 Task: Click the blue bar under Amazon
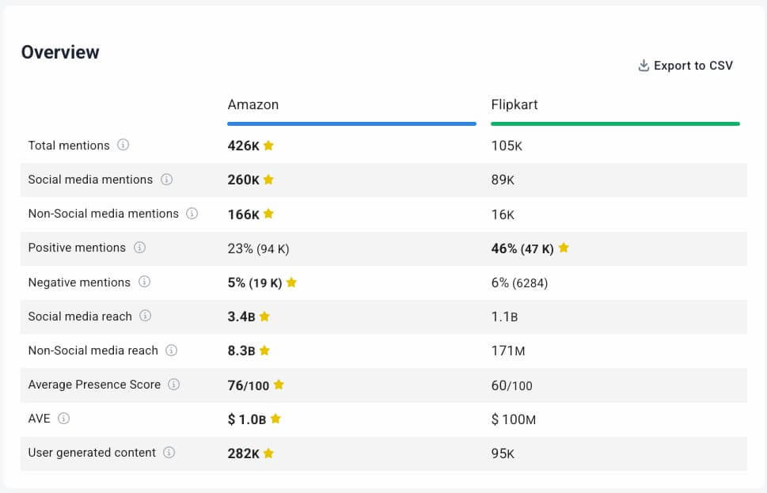coord(351,123)
